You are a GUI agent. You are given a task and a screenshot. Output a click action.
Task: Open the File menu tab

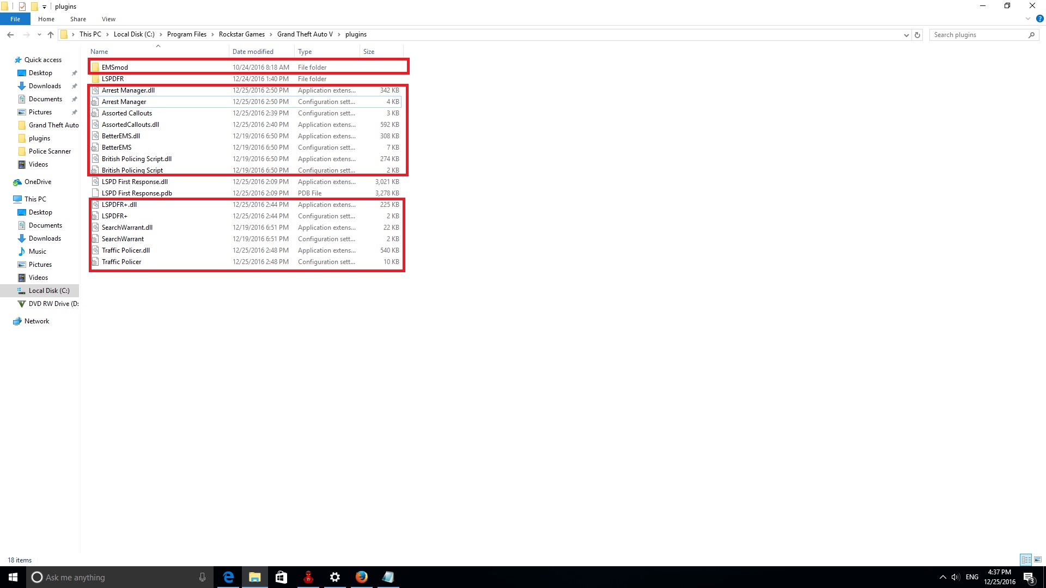[x=15, y=19]
